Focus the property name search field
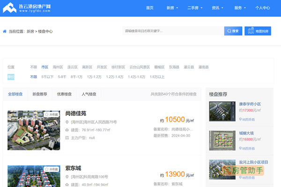 point(173,31)
